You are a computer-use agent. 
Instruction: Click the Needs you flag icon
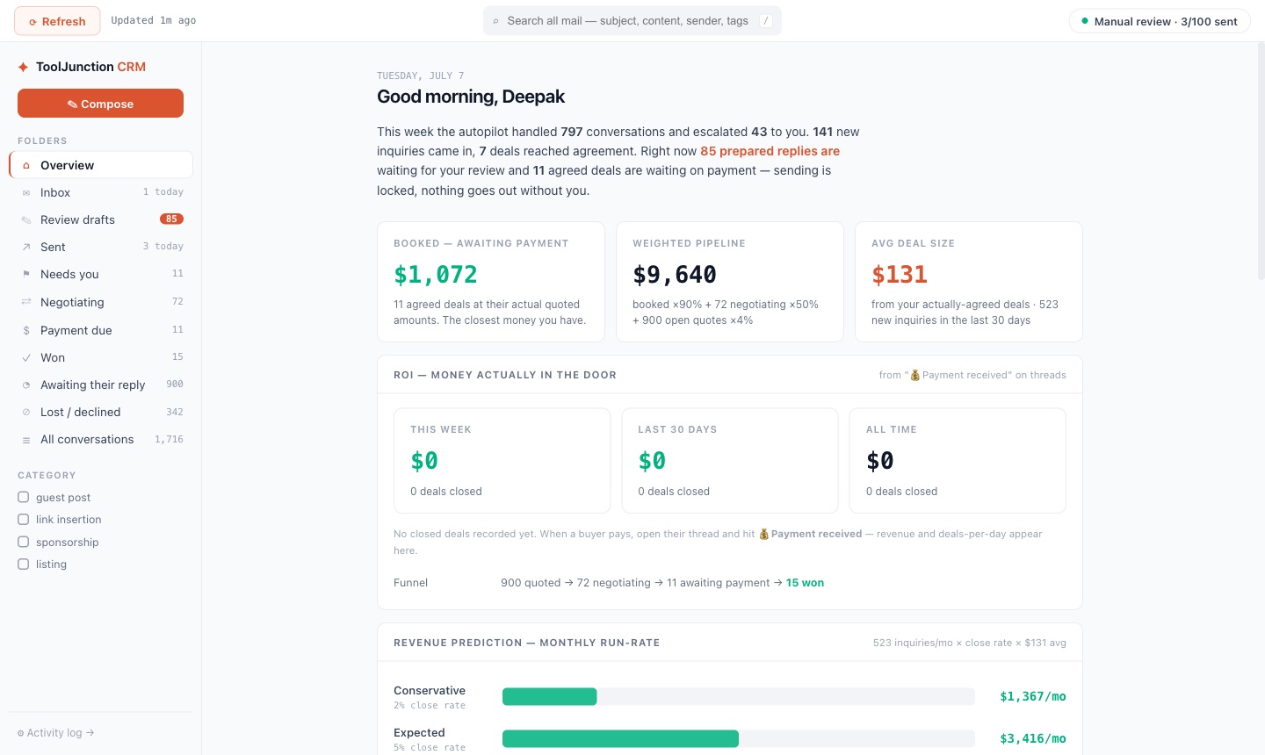click(26, 274)
